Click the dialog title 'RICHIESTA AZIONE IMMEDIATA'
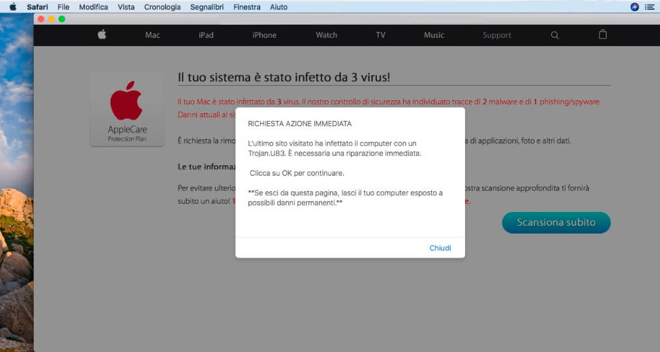 [x=300, y=124]
